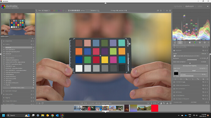The image size is (211, 118).
Task: Expand the color picker panel
Action: click(9, 94)
